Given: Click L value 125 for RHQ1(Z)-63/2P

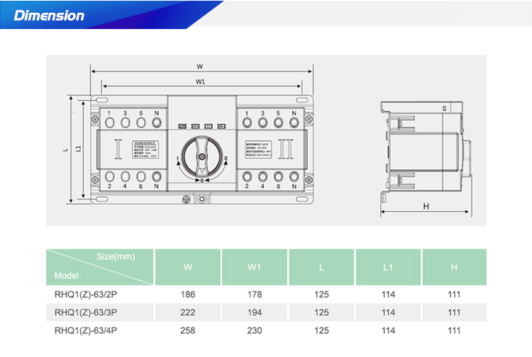Looking at the screenshot, I should click(x=321, y=295).
